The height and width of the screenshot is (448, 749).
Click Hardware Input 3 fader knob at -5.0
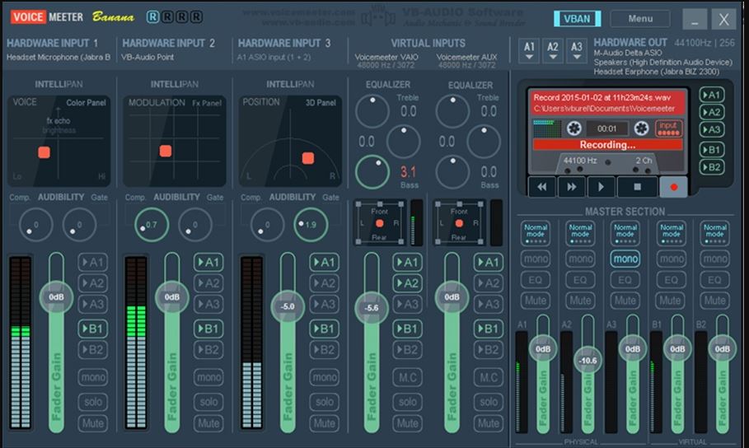click(x=287, y=306)
